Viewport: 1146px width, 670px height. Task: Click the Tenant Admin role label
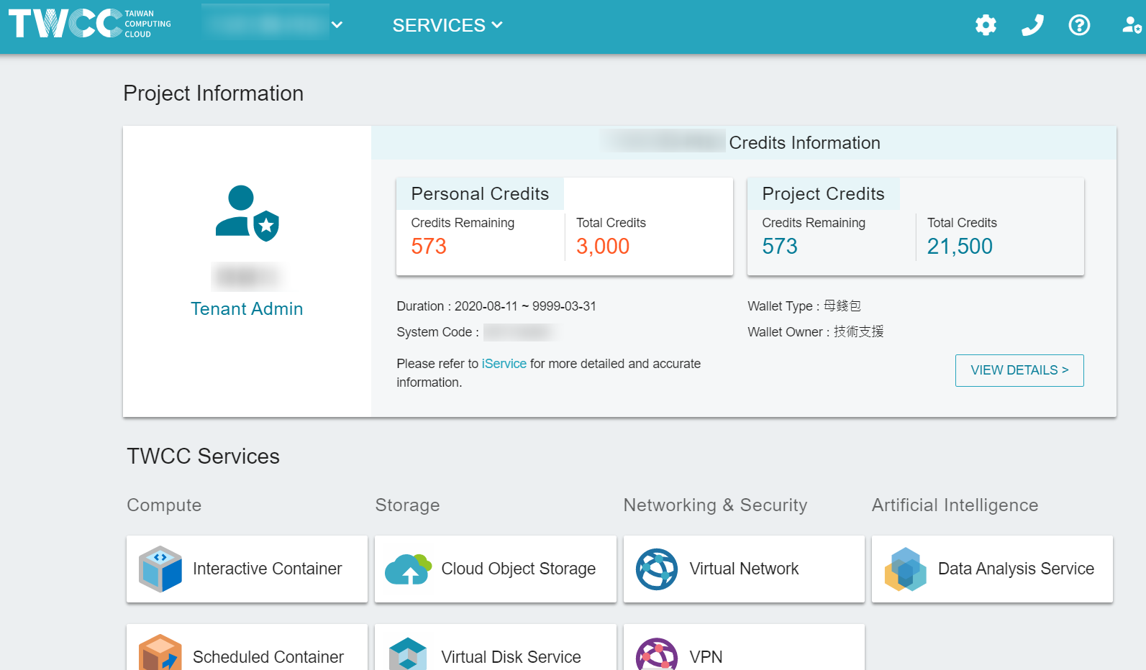(247, 309)
